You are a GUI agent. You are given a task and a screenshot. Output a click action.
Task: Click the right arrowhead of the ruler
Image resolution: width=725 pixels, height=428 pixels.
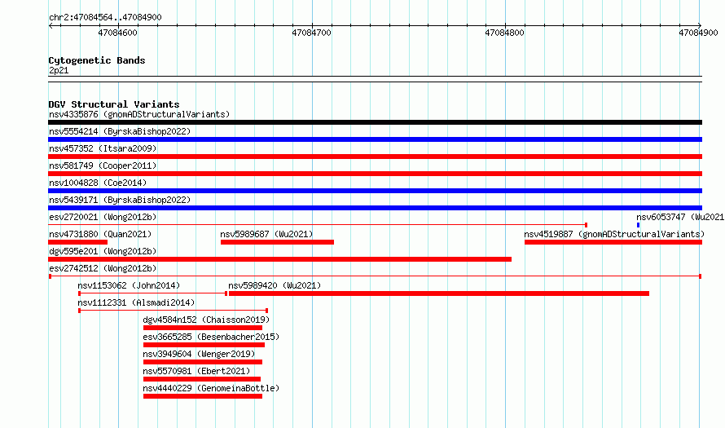pos(700,25)
